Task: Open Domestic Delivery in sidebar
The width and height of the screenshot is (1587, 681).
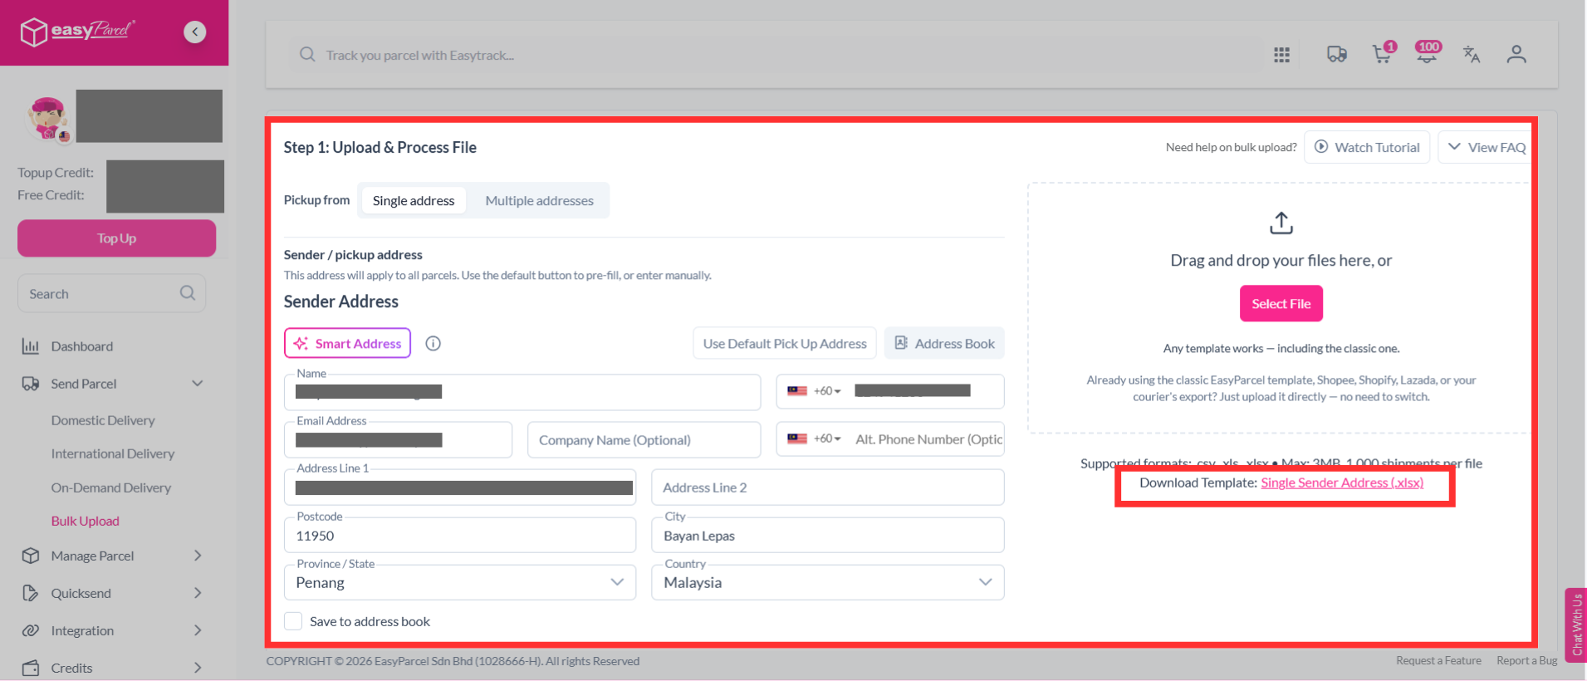Action: click(103, 420)
